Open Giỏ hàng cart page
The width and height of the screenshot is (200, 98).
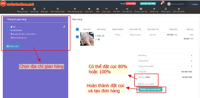[x=34, y=10]
